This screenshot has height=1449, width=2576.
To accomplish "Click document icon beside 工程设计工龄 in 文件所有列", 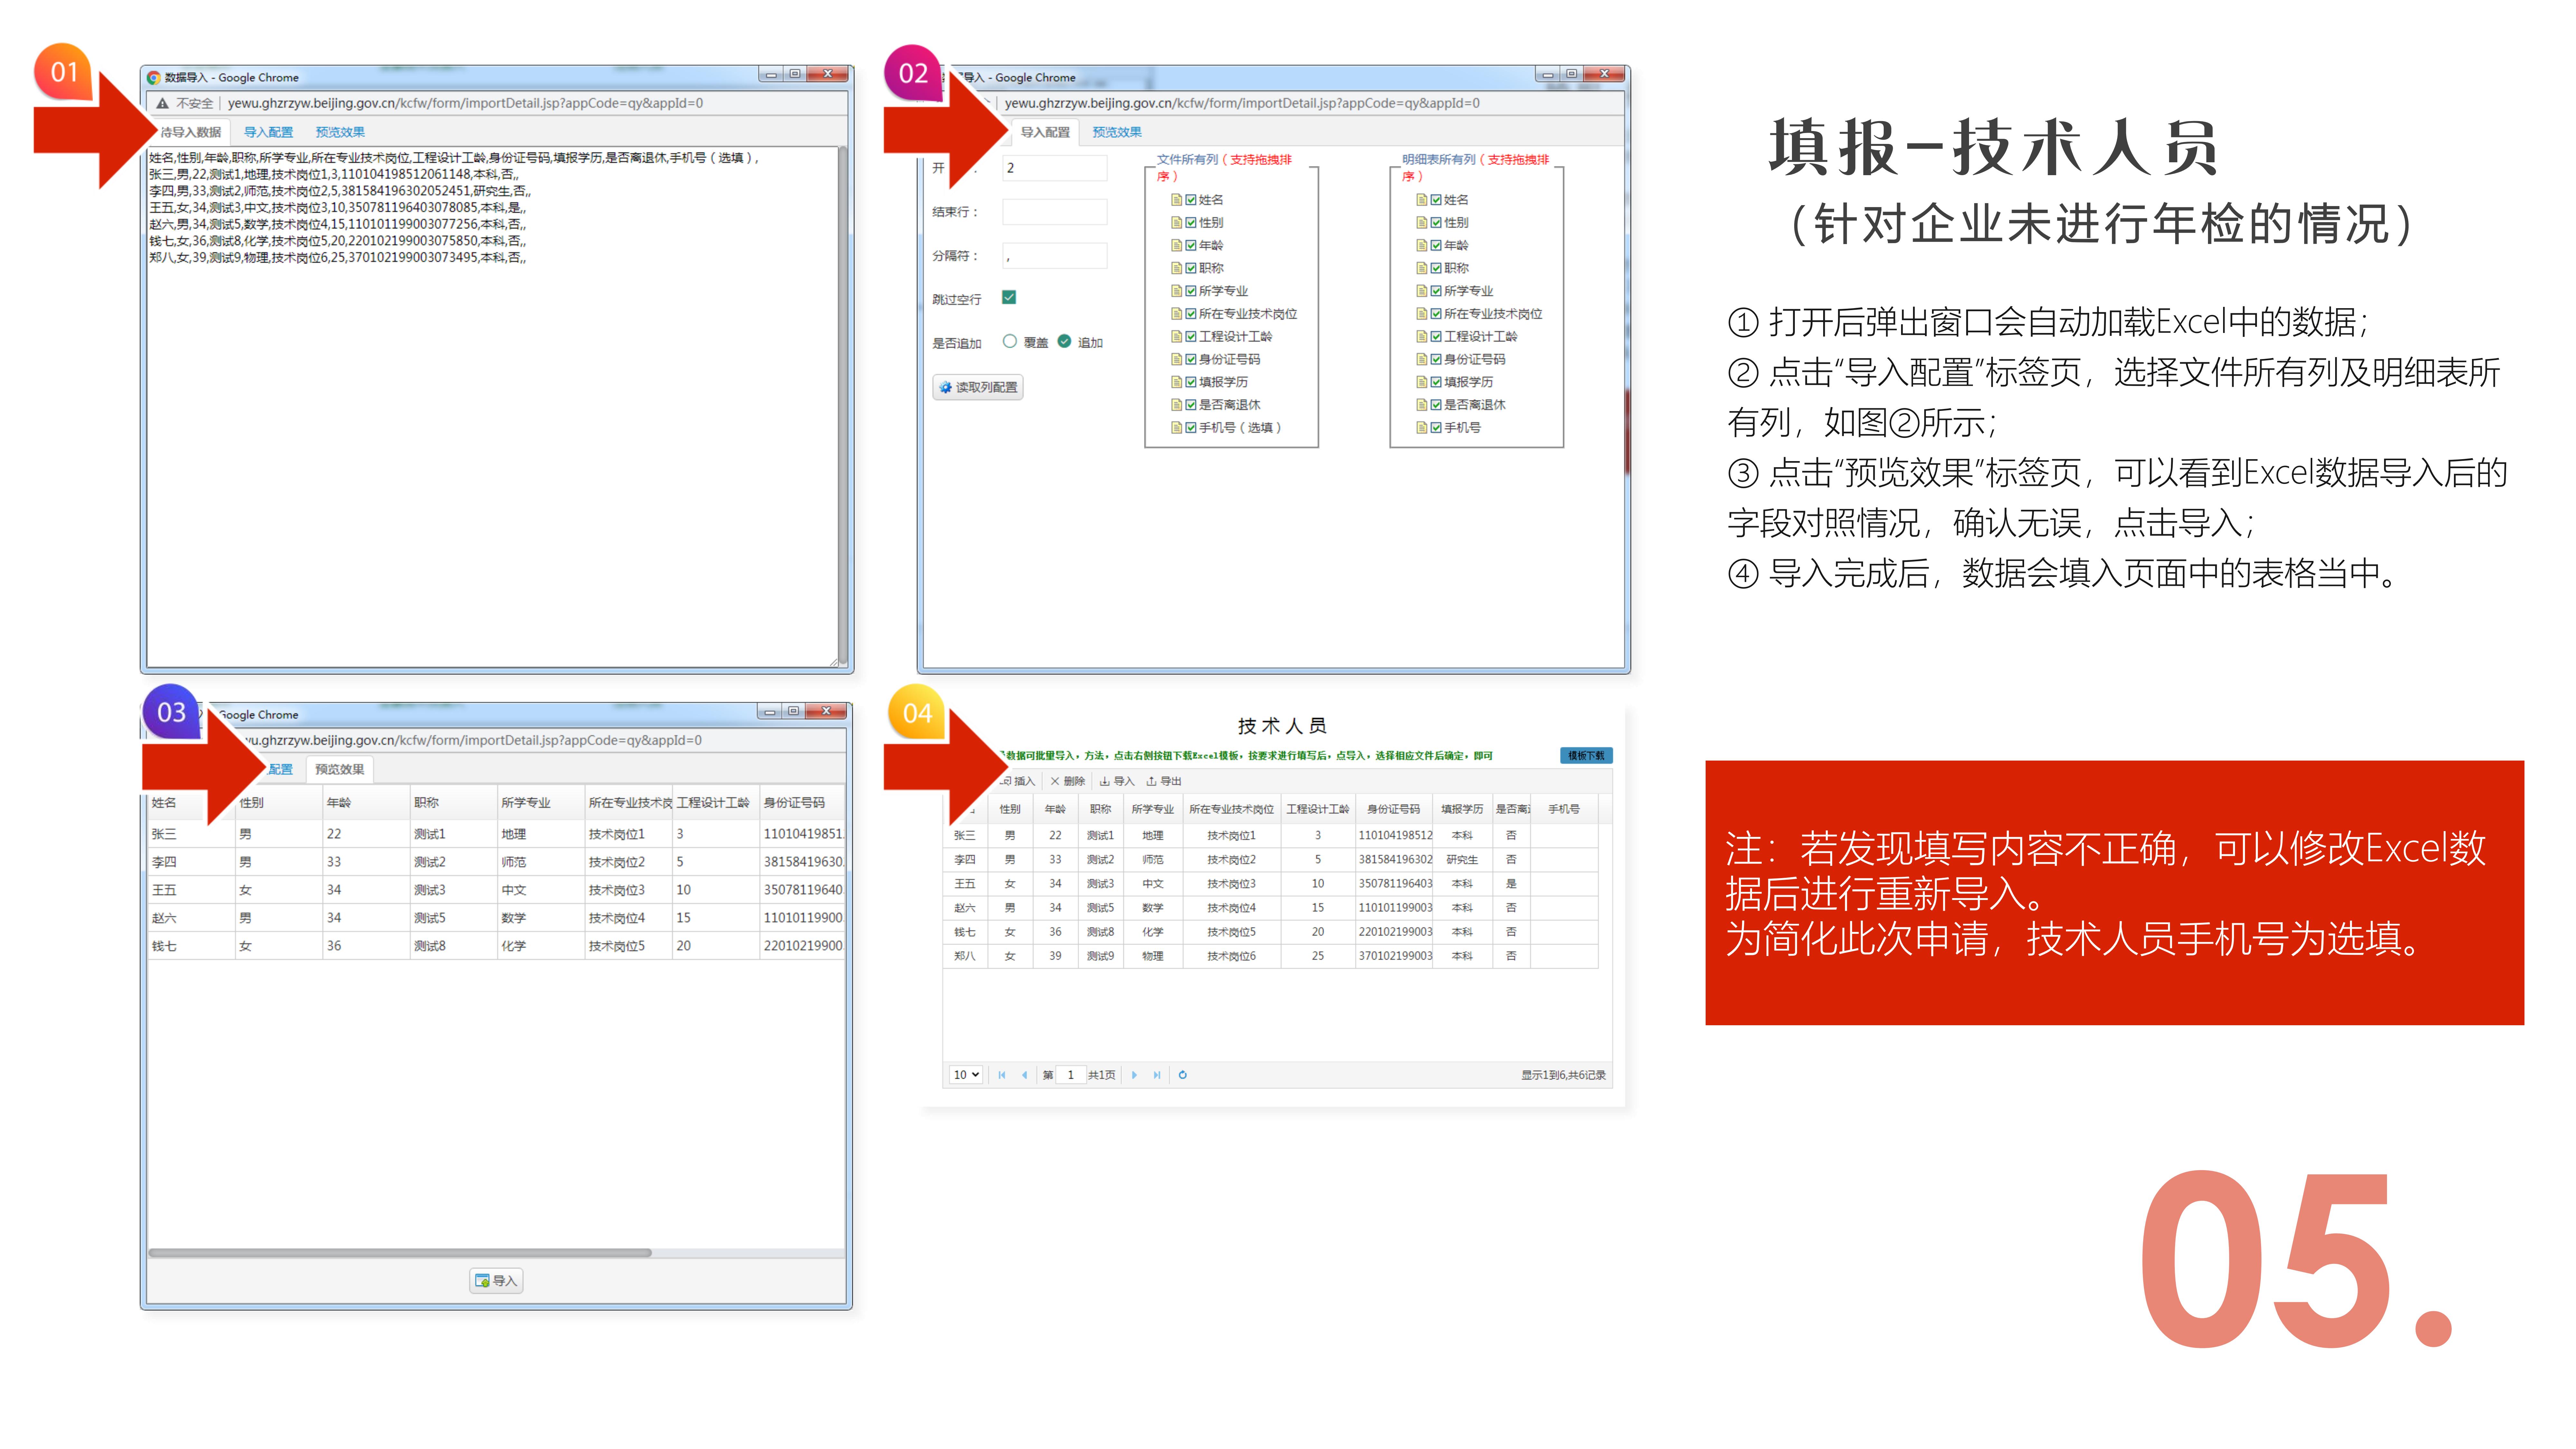I will pos(1177,337).
